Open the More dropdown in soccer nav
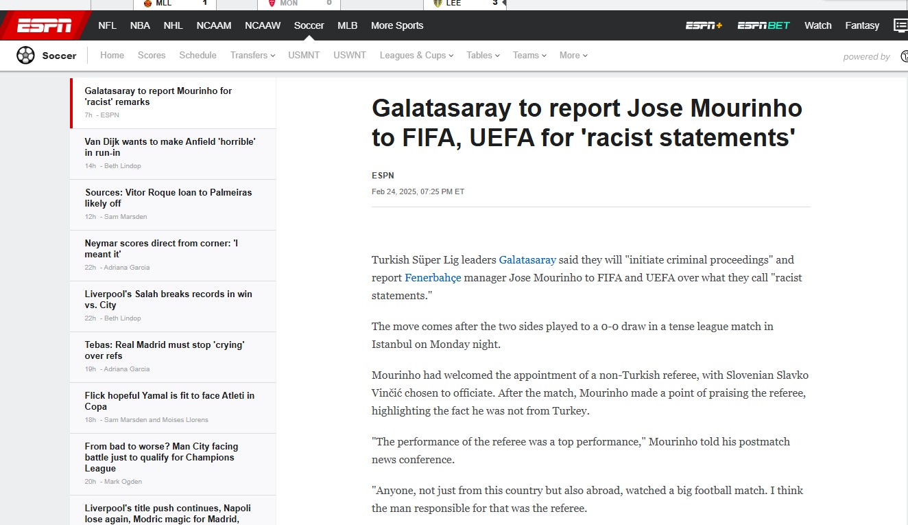This screenshot has width=908, height=525. click(573, 56)
